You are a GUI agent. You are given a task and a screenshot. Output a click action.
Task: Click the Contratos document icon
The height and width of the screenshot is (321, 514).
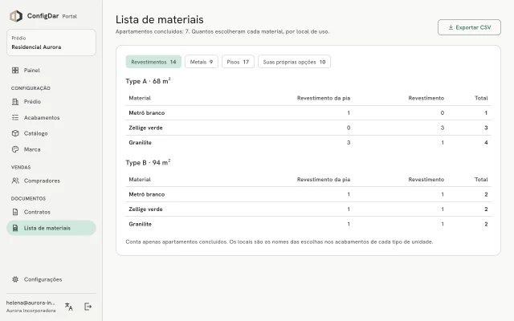(x=15, y=212)
